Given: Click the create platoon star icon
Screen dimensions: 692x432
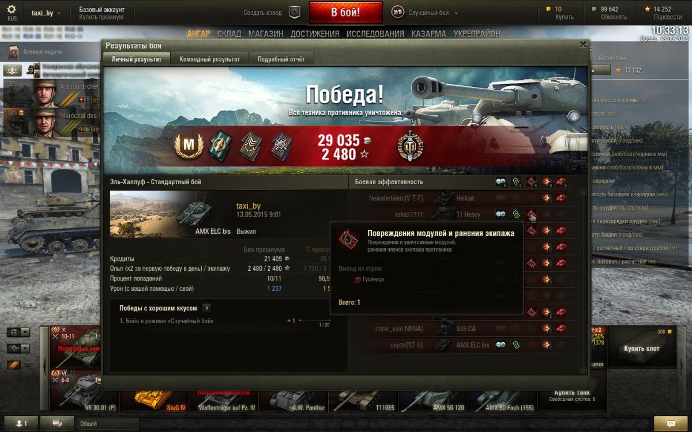Looking at the screenshot, I should [295, 12].
